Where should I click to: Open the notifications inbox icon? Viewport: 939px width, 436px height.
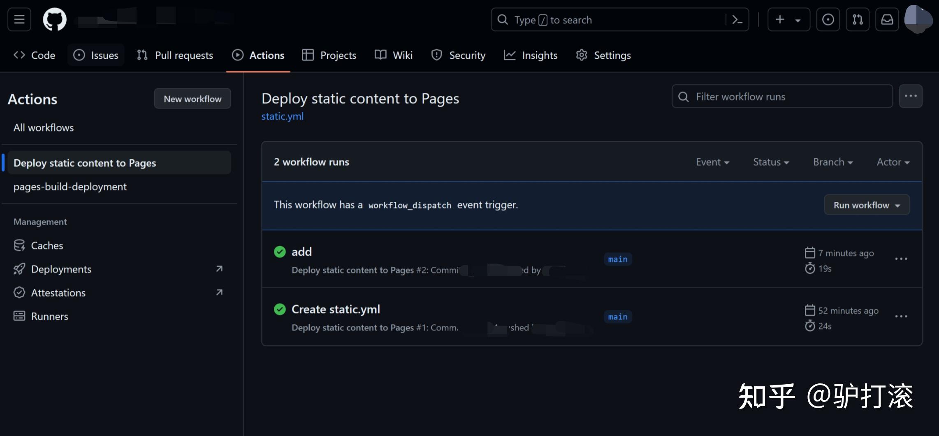(887, 19)
